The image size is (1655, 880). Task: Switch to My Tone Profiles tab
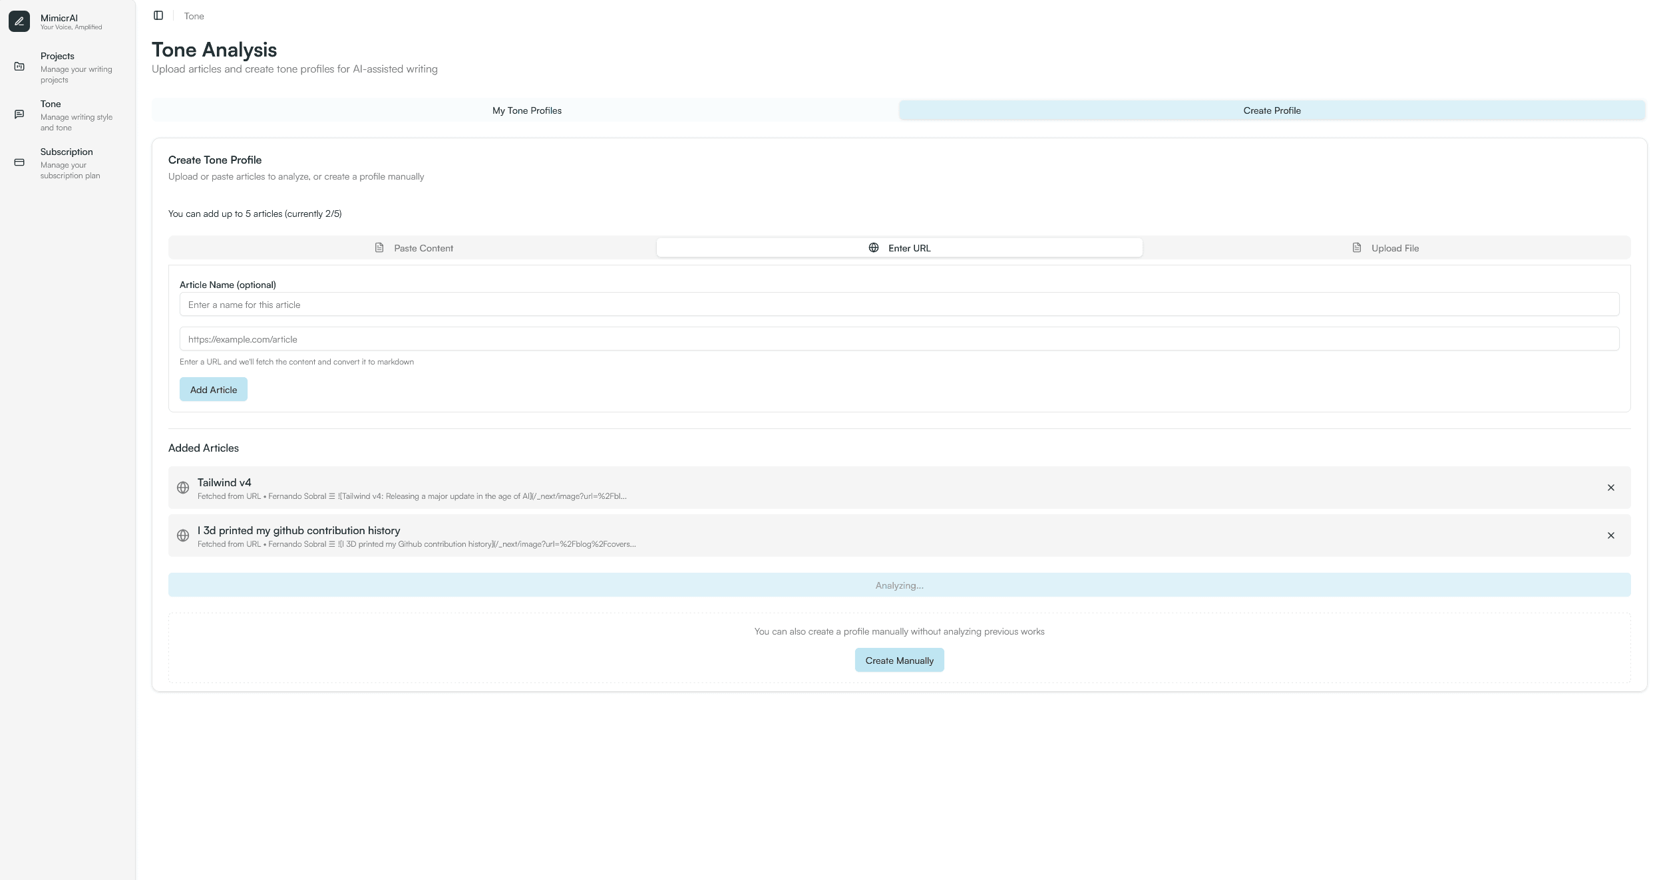(526, 110)
